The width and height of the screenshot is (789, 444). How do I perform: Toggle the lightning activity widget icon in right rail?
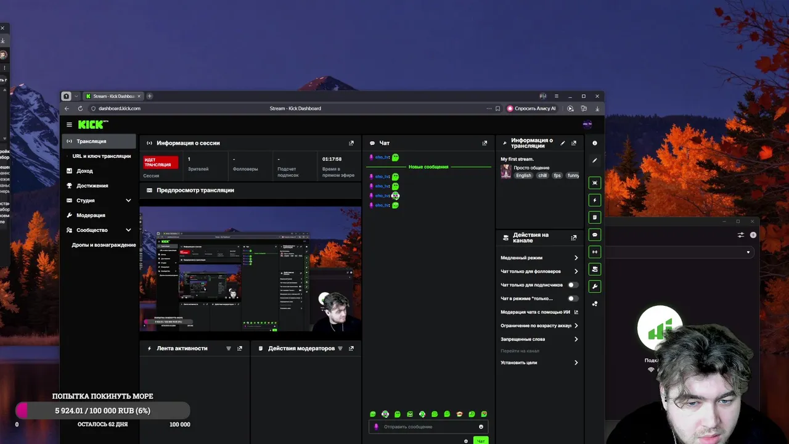point(595,200)
